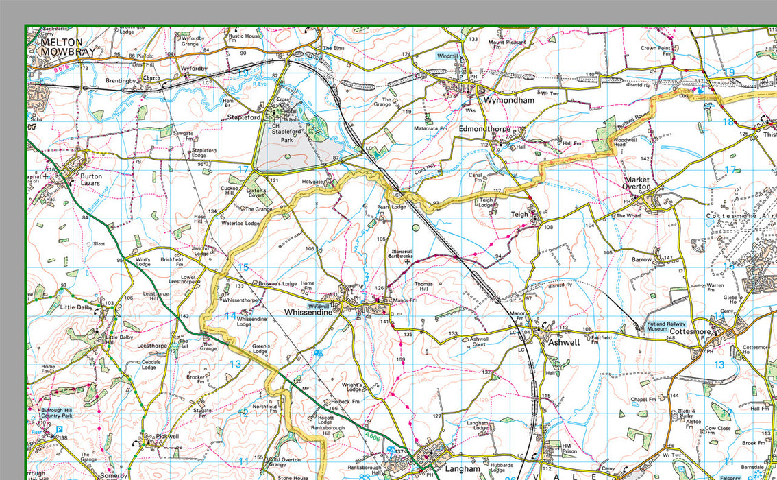Click the blue Windmill label near Wymondham
Screen dimensions: 777x480
tap(447, 56)
